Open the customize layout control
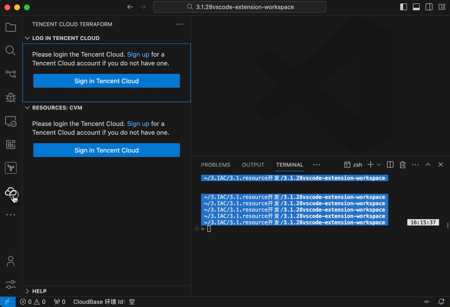This screenshot has height=307, width=450. pos(442,7)
